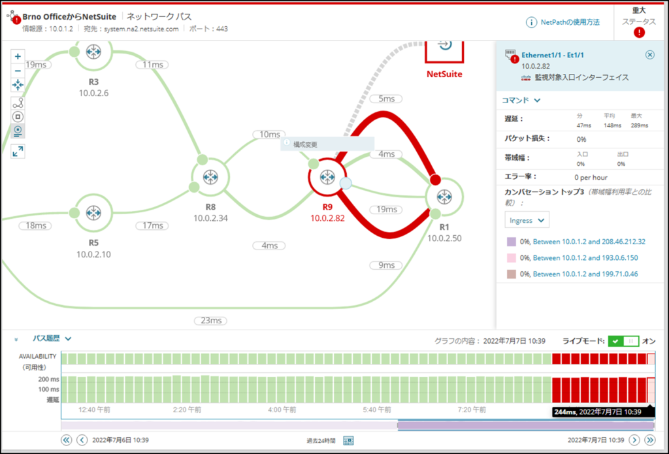The image size is (669, 454).
Task: Open the Ethernet1/1 - Et1/1 link
Action: [x=553, y=55]
